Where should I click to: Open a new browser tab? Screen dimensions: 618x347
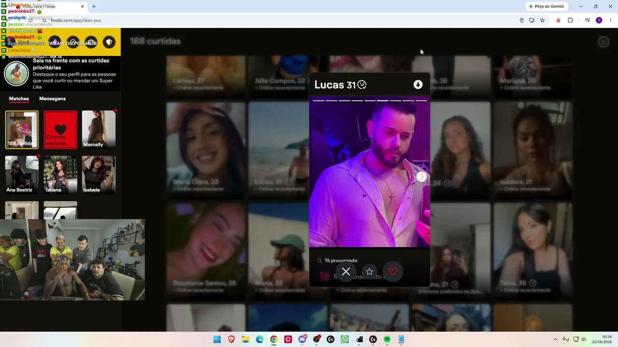(x=94, y=6)
